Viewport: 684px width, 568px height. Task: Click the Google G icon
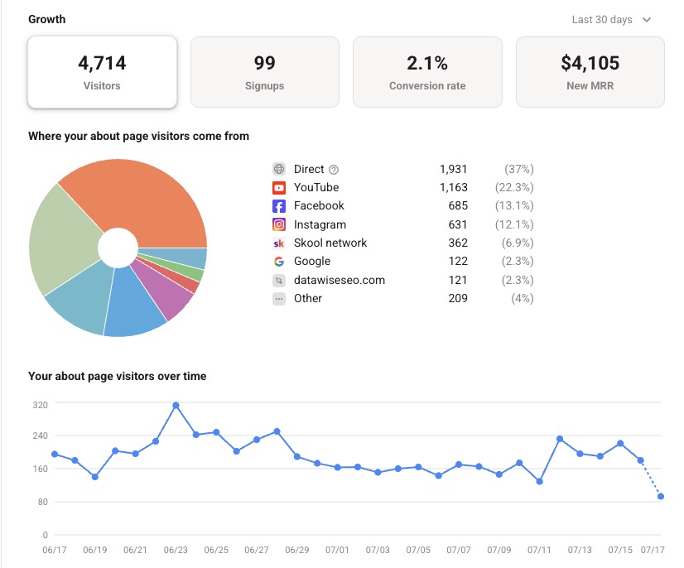click(x=279, y=262)
